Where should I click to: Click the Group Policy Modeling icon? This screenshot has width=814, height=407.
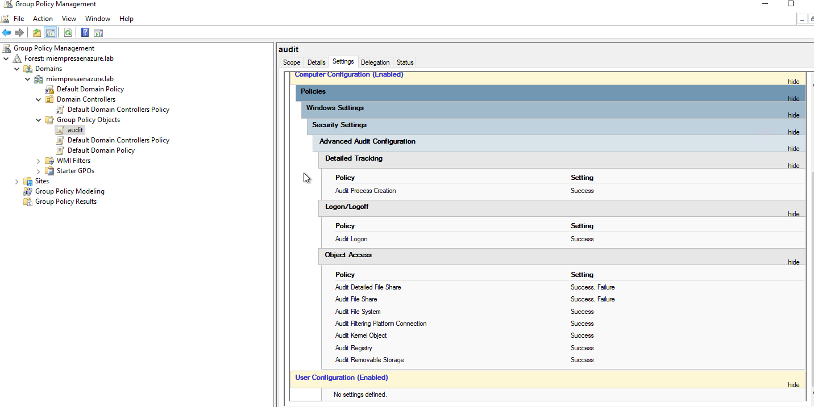pyautogui.click(x=28, y=191)
